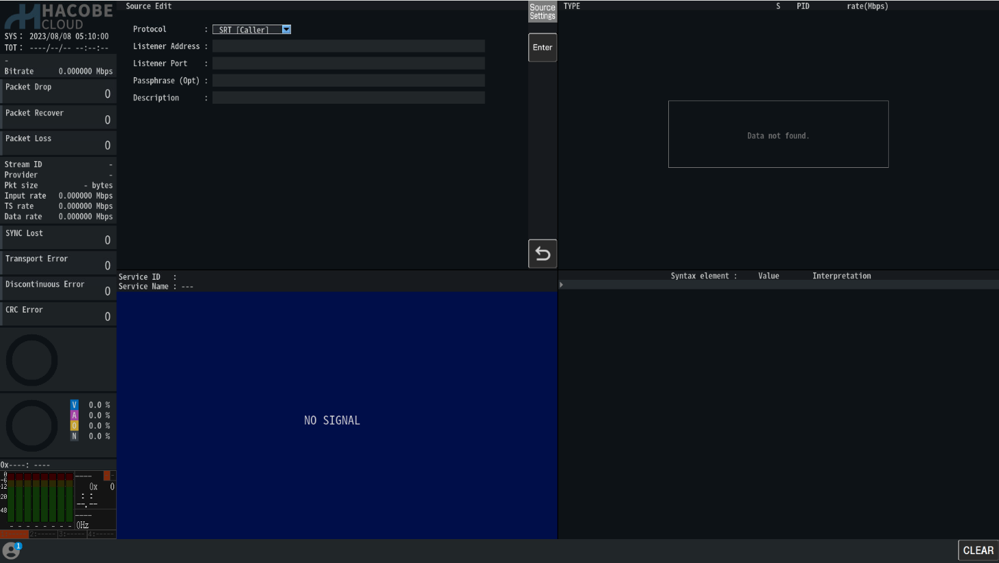Select audio channel tab 1
This screenshot has height=563, width=999.
[14, 534]
